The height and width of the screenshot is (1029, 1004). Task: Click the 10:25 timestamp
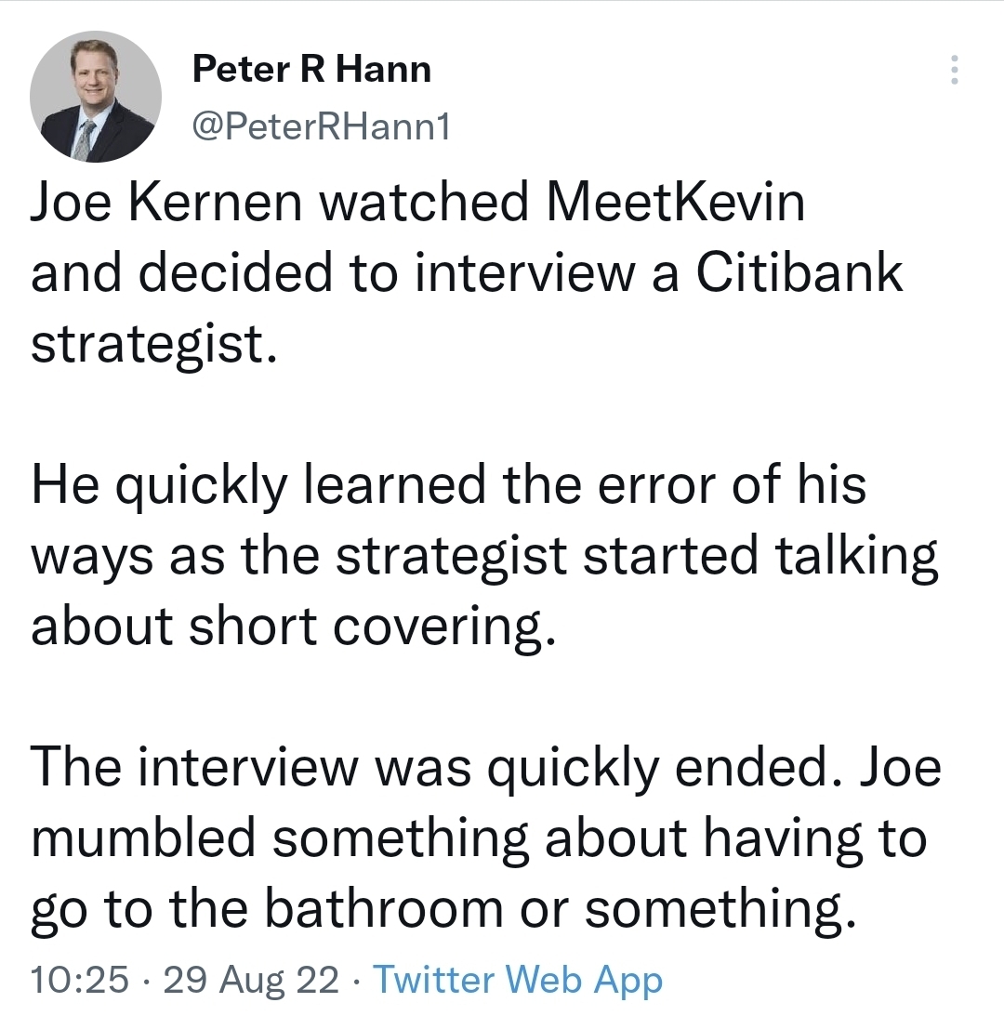pos(79,979)
